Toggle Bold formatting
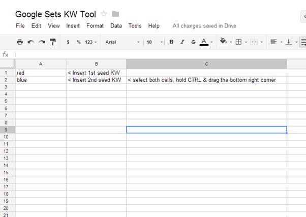The width and height of the screenshot is (306, 217). pos(171,42)
